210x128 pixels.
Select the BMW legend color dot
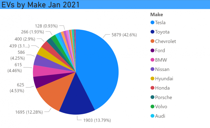tap(152, 60)
